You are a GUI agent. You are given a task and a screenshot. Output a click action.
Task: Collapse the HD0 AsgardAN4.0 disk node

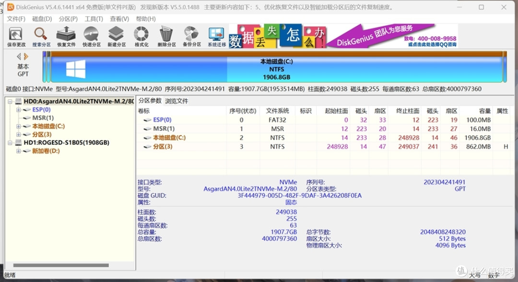coord(10,101)
